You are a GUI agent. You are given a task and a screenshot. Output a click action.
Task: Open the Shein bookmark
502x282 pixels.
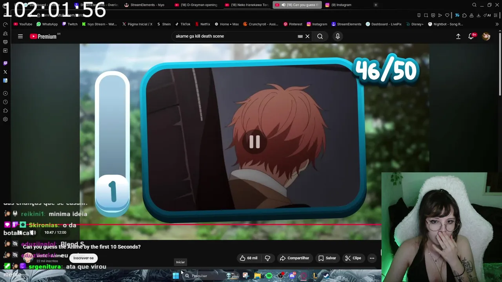click(x=164, y=24)
